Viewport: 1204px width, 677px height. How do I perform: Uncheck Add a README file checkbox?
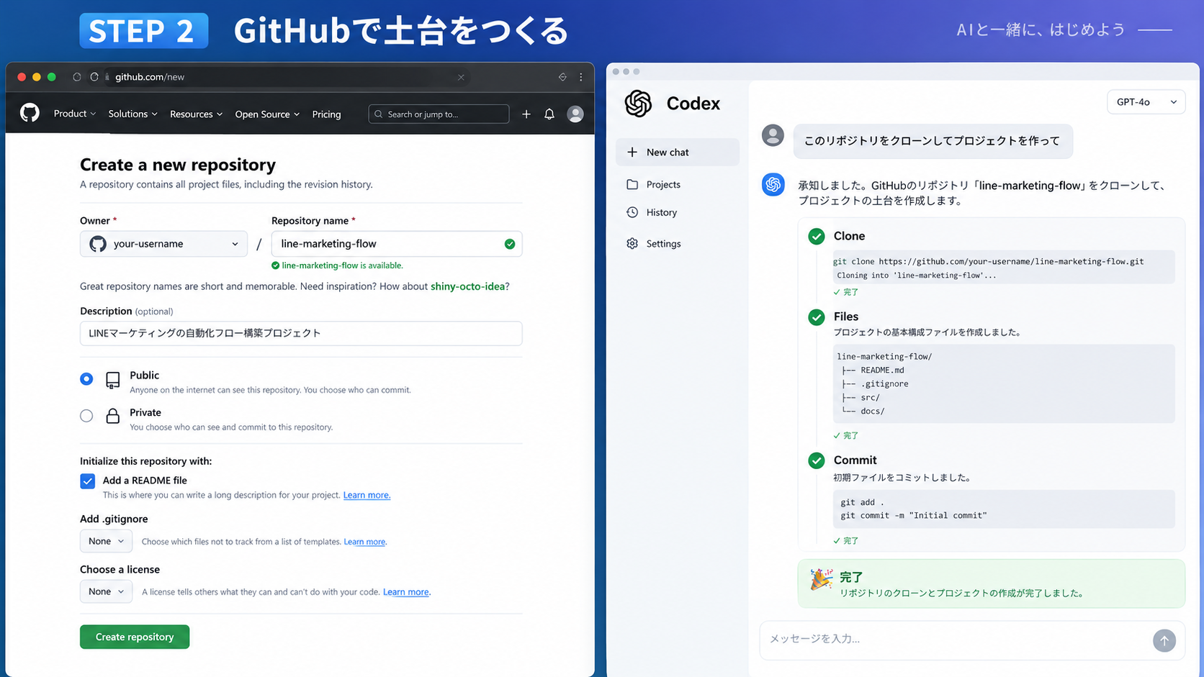coord(87,481)
